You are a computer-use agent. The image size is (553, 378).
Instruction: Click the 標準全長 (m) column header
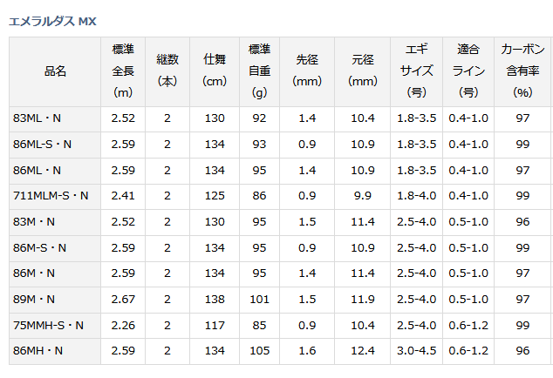123,71
